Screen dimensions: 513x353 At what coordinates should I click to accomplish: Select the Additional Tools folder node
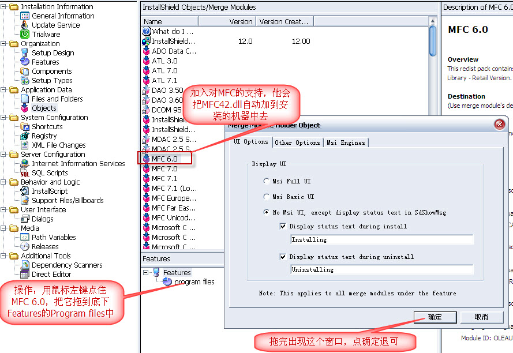coord(46,256)
